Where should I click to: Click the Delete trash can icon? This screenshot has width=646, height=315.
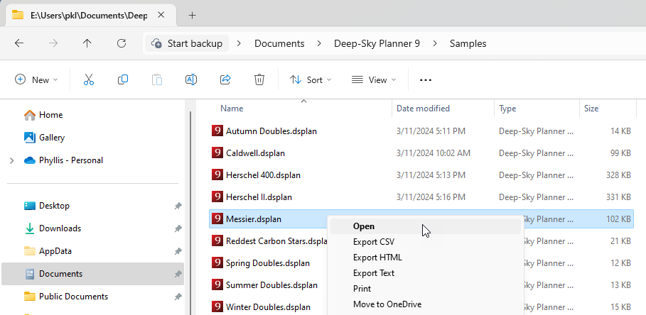(x=259, y=80)
